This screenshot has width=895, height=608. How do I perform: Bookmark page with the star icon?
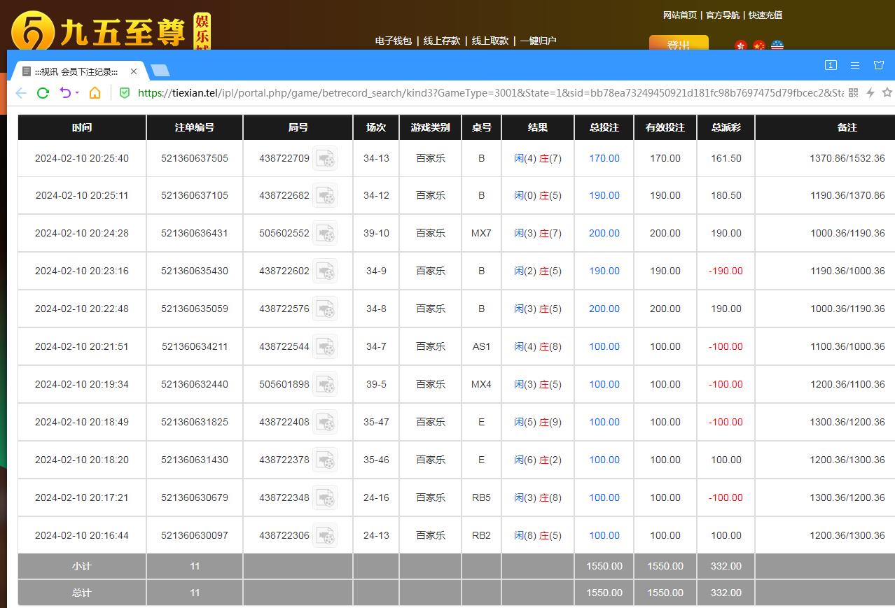pos(887,92)
